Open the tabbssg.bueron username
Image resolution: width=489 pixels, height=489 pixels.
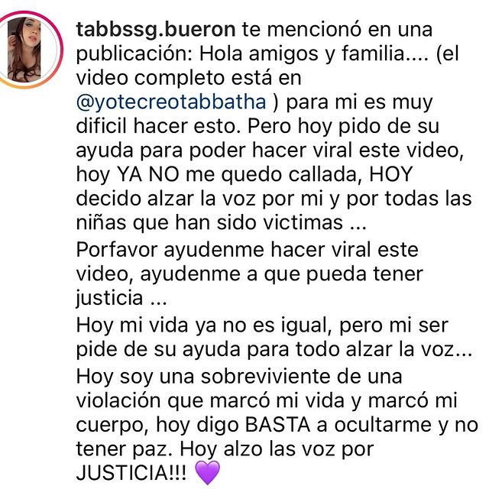click(156, 30)
